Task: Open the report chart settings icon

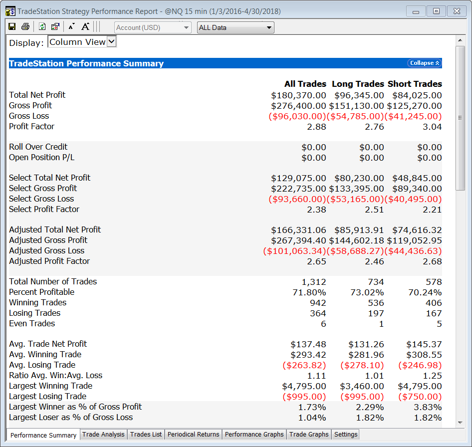Action: pos(55,27)
